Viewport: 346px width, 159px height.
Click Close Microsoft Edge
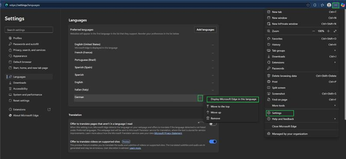(x=302, y=126)
